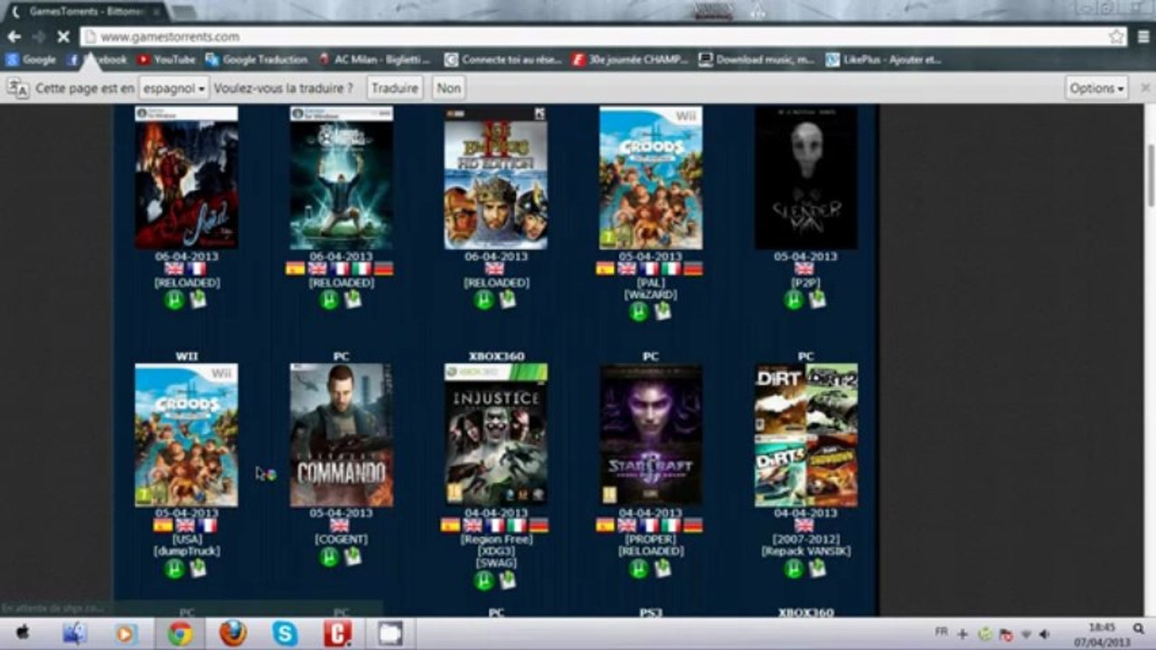Click the French flag under Croods [USA]
Viewport: 1156px width, 650px height.
209,525
